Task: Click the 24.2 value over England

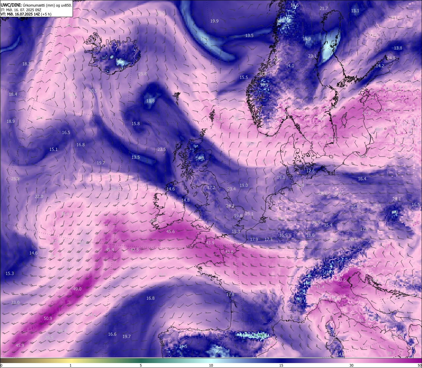Action: [x=230, y=206]
